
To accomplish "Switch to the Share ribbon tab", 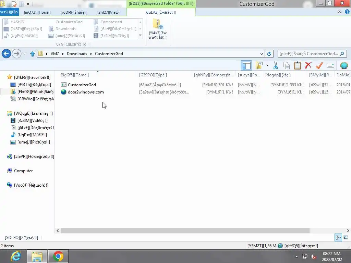I will [x=74, y=12].
